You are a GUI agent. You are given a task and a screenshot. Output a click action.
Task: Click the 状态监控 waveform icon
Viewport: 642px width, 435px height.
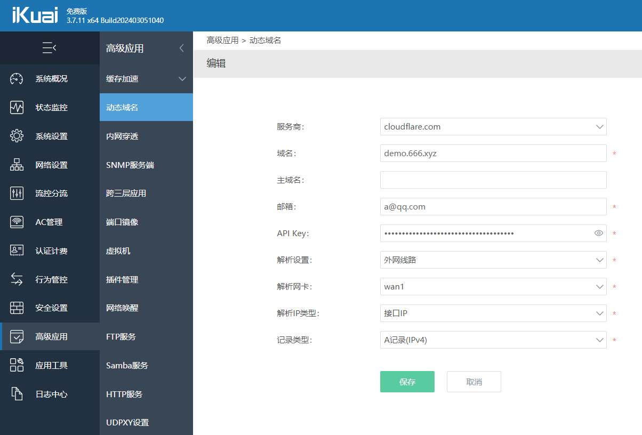pos(17,107)
